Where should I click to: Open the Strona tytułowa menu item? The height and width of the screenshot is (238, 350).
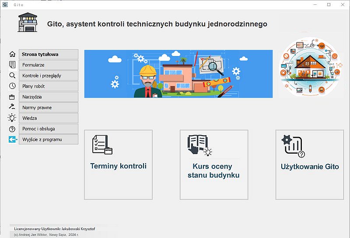[x=49, y=54]
